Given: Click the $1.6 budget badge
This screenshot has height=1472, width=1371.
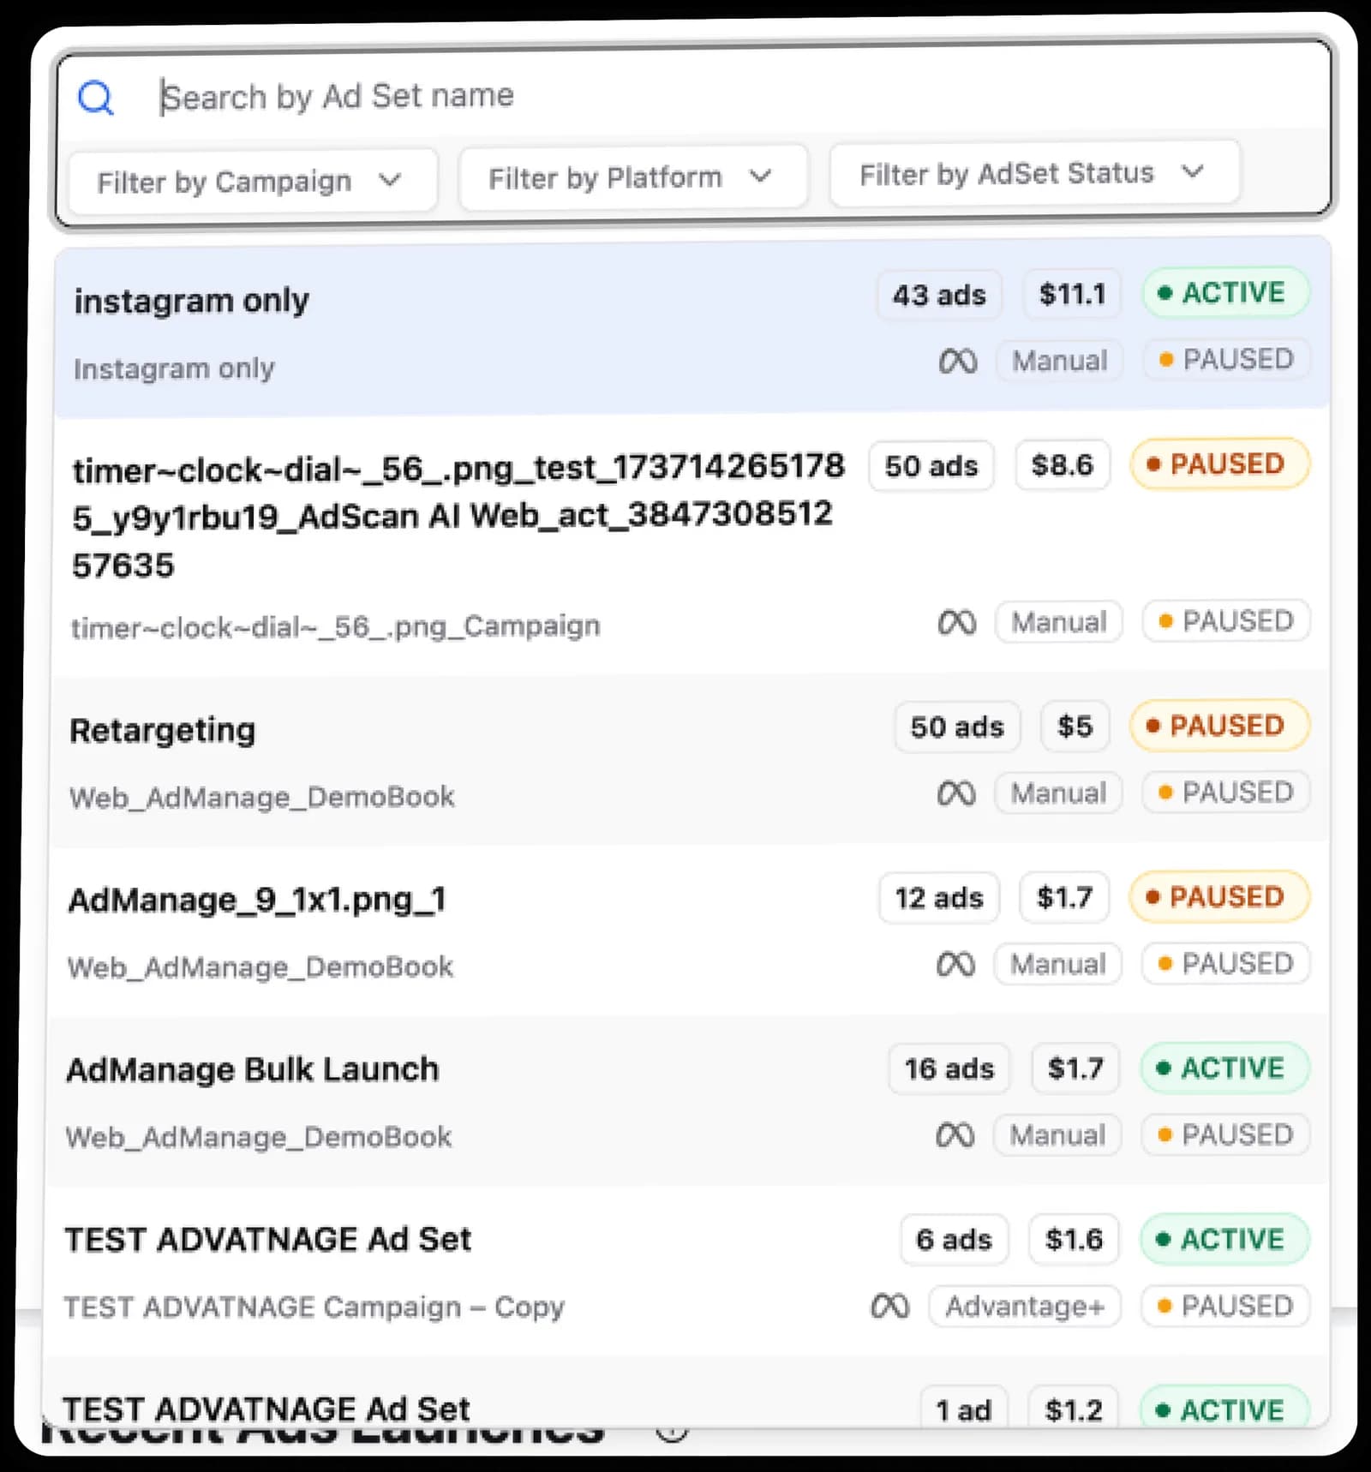Looking at the screenshot, I should point(1075,1239).
